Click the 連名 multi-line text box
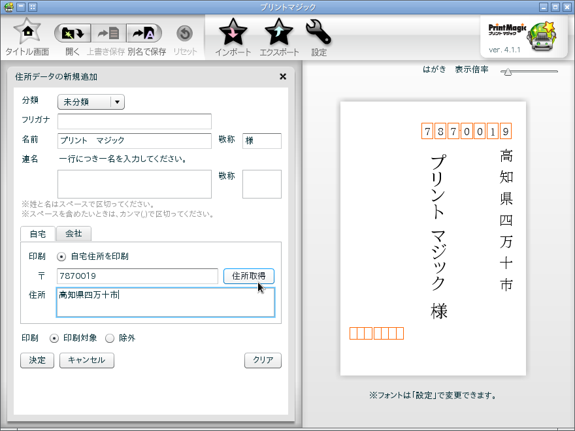 pyautogui.click(x=135, y=184)
